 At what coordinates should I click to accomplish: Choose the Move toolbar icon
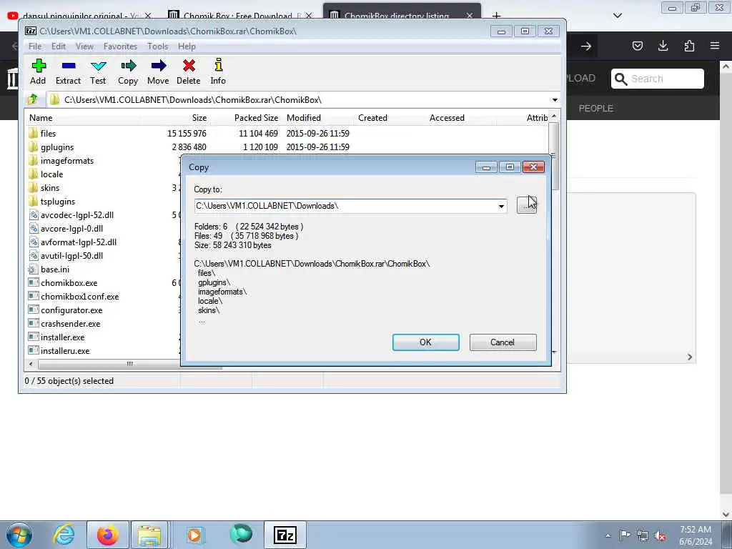coord(158,71)
